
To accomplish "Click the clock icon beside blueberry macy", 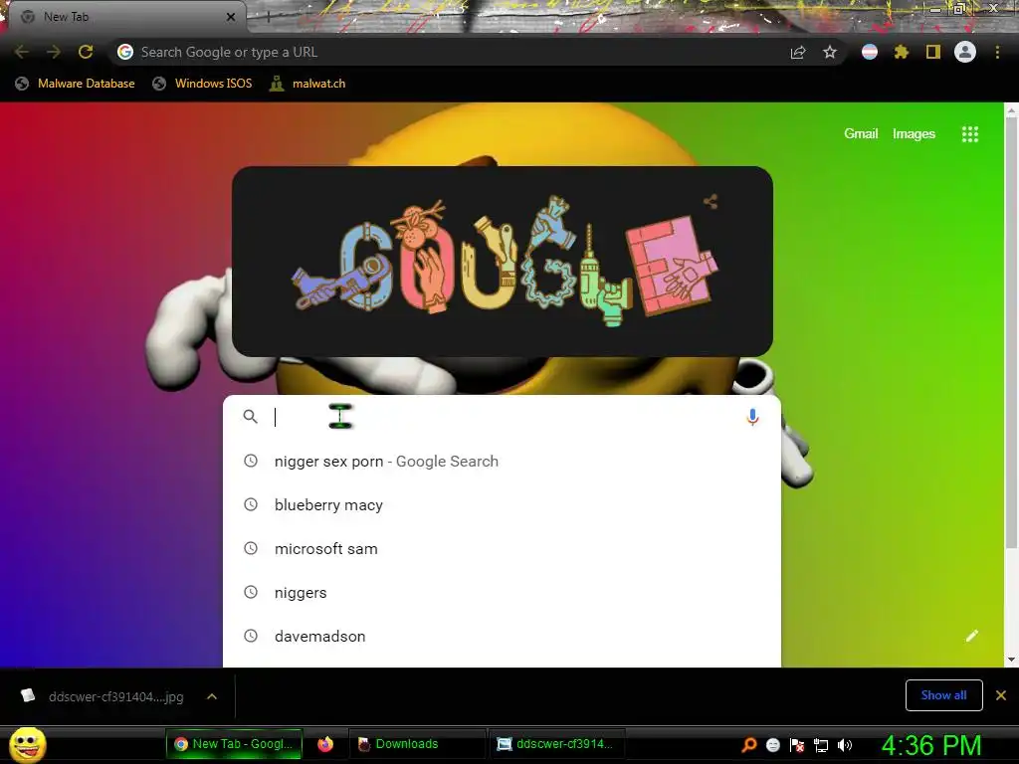I will [250, 504].
